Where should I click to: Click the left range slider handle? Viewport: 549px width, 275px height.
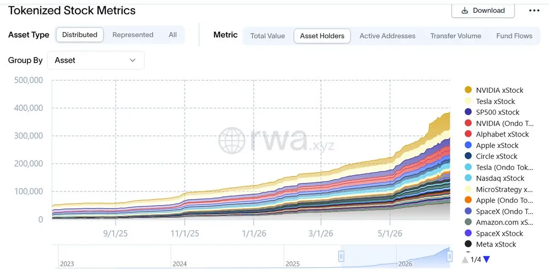click(341, 256)
